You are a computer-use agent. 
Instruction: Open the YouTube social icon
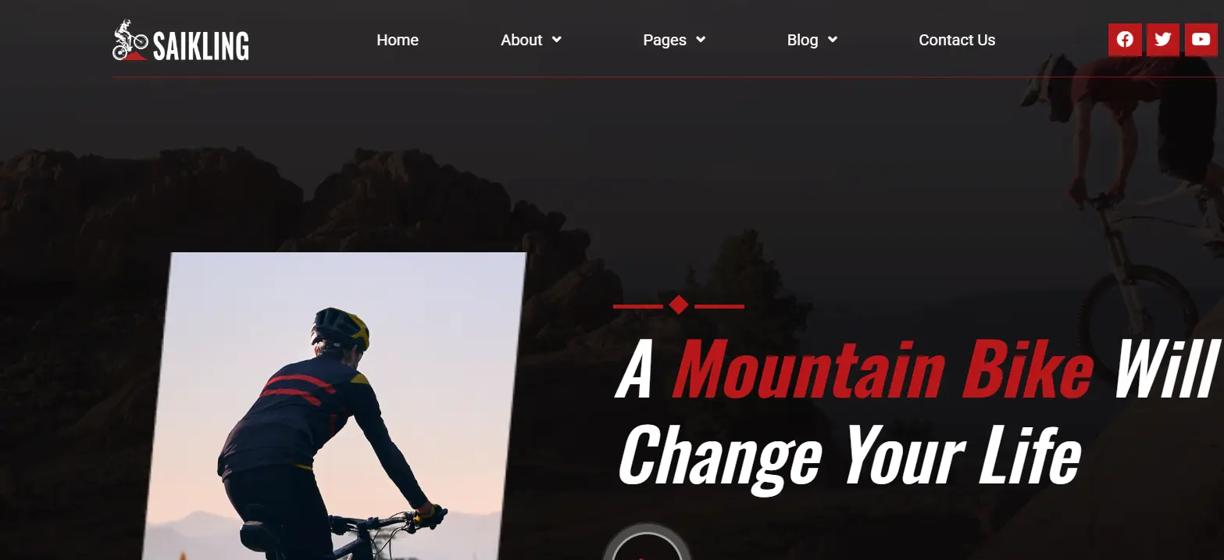(x=1201, y=40)
